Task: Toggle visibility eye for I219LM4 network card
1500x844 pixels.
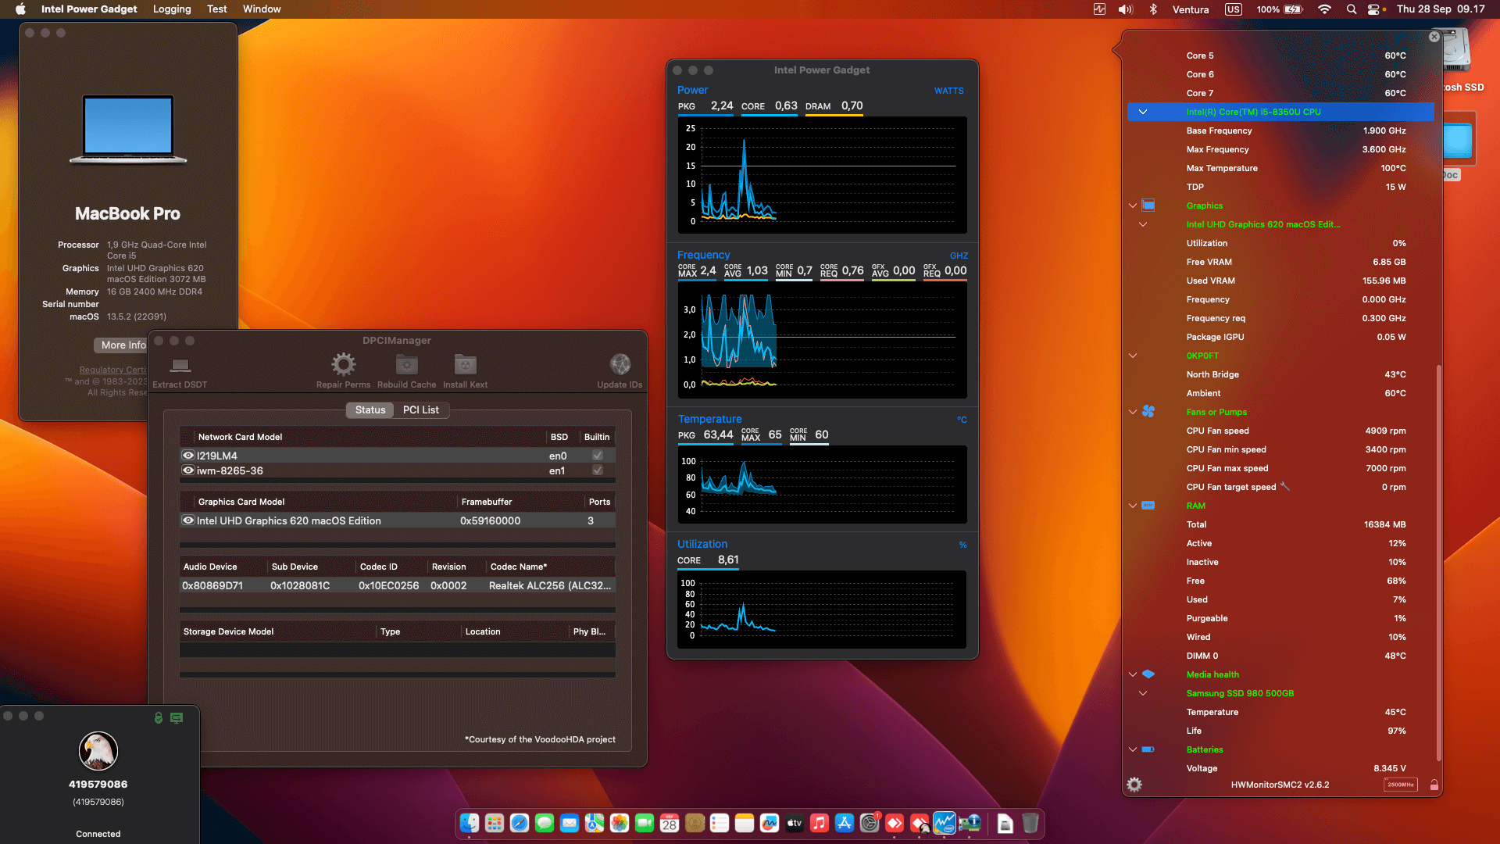Action: coord(187,455)
